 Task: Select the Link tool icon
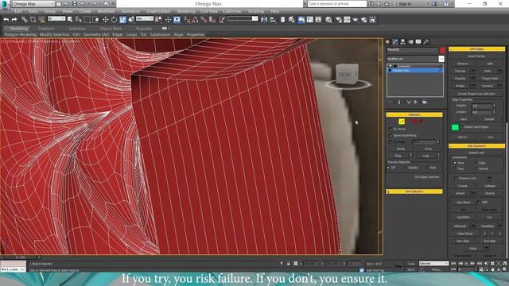pyautogui.click(x=25, y=20)
